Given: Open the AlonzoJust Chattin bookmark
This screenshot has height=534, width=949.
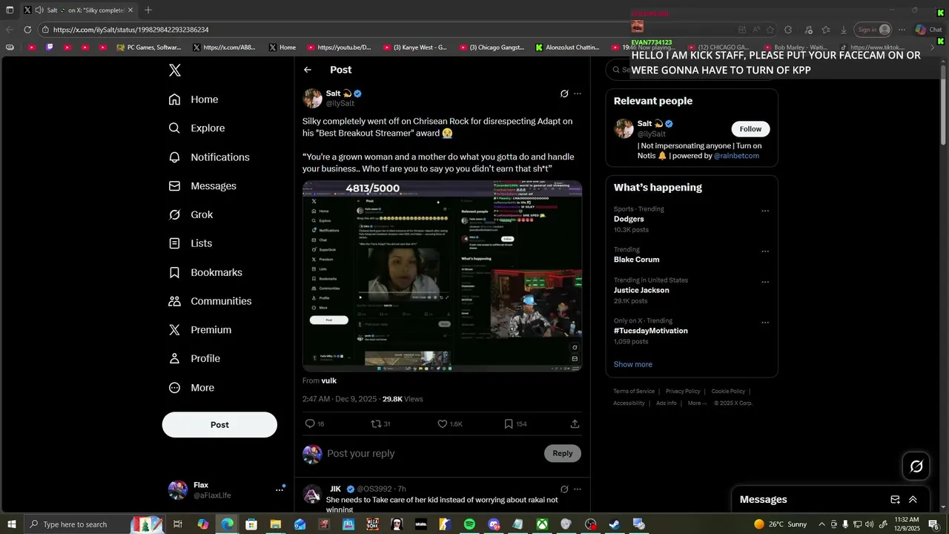Looking at the screenshot, I should point(568,47).
